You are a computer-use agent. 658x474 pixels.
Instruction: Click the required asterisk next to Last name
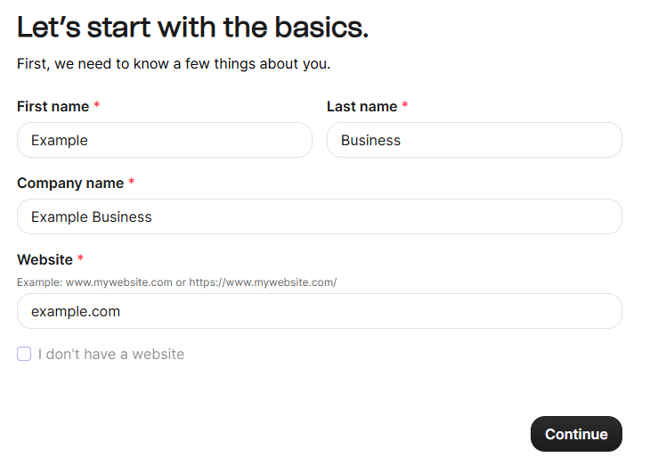click(x=405, y=106)
